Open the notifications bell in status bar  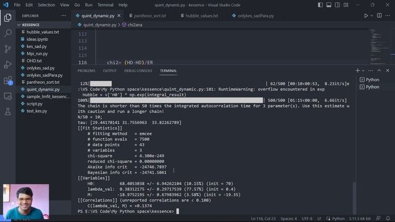pos(388,218)
